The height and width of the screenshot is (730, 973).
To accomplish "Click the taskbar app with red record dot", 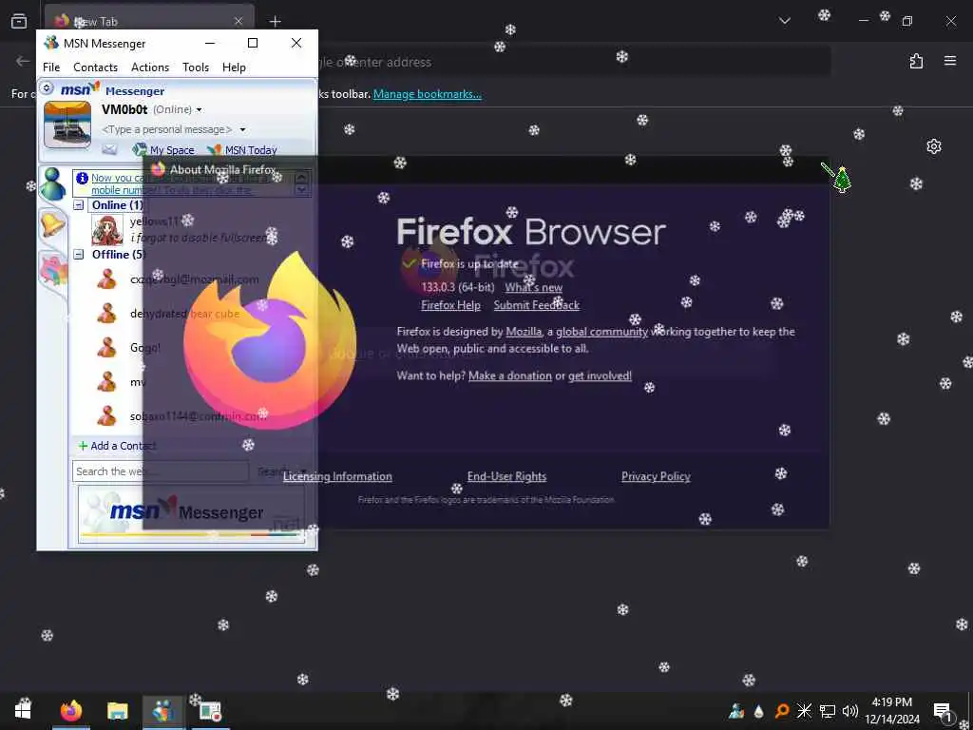I will 210,711.
